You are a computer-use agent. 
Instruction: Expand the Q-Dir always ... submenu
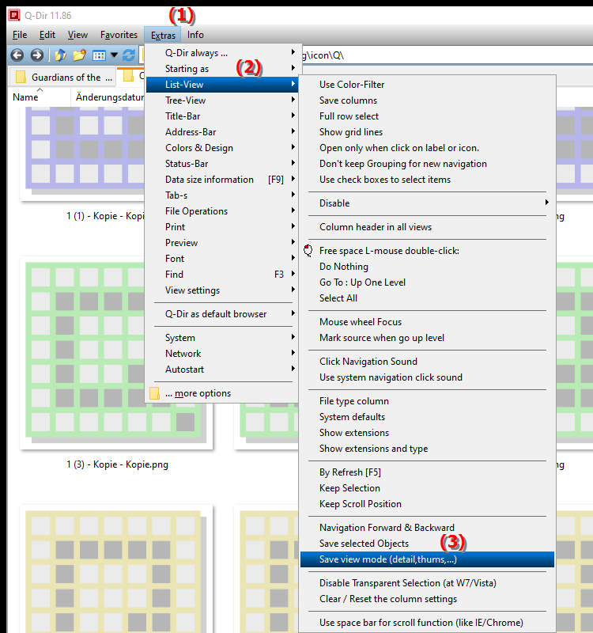point(222,53)
